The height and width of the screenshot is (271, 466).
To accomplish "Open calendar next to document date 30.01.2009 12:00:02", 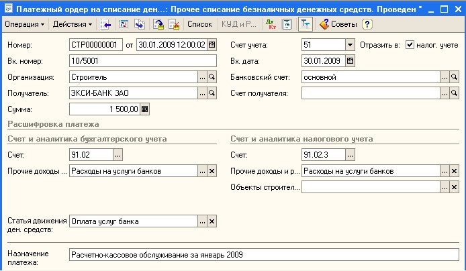I will (212, 45).
